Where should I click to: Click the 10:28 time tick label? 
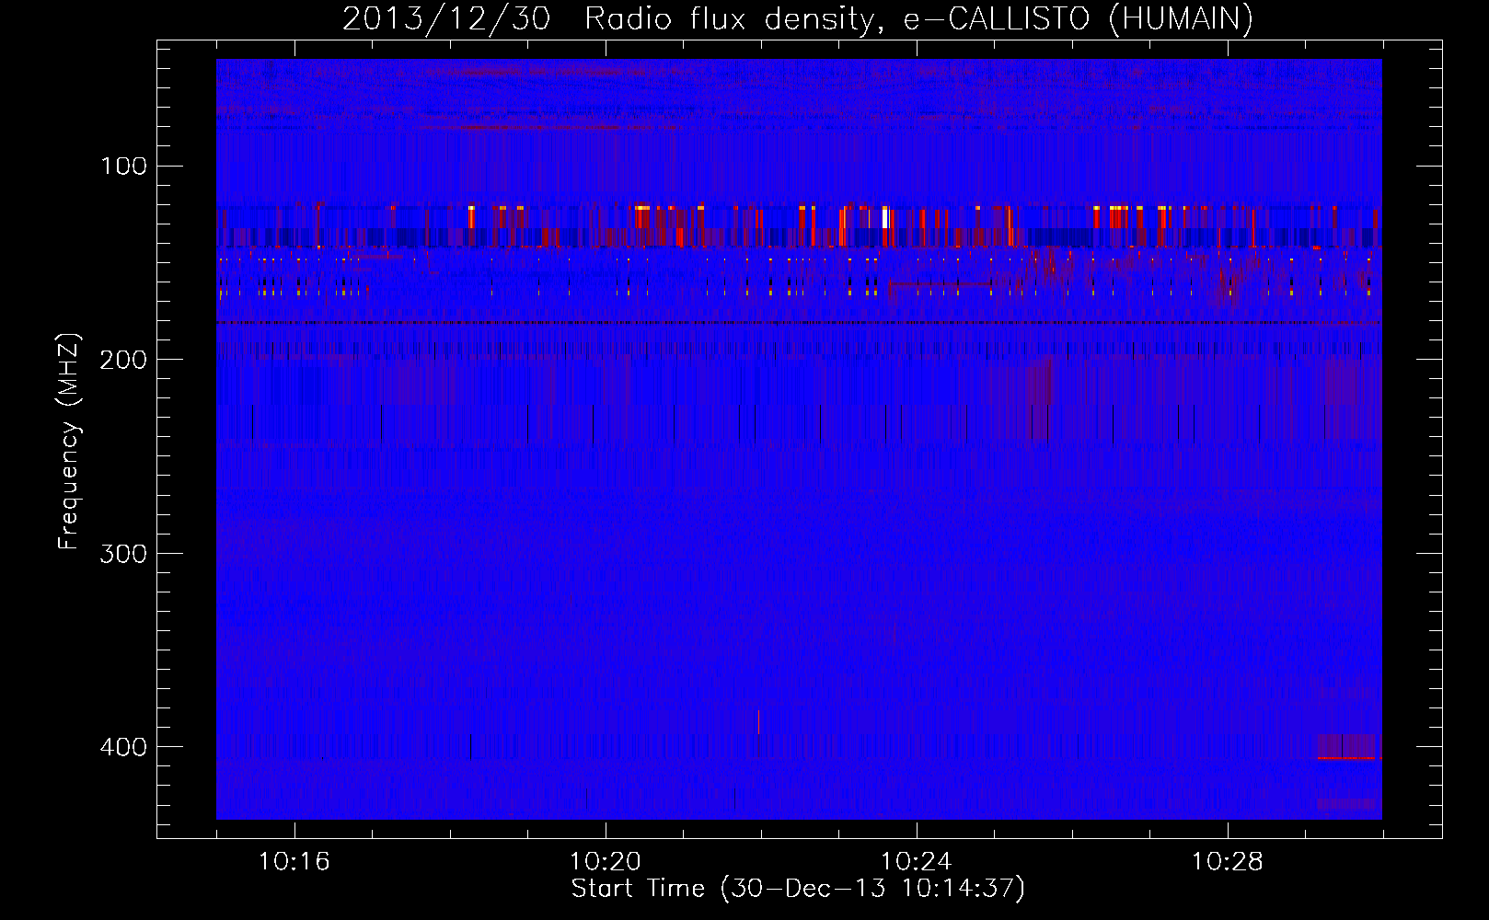1228,862
